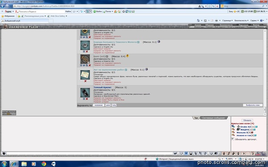
Task: Open the Windows Start button
Action: (x=4, y=164)
